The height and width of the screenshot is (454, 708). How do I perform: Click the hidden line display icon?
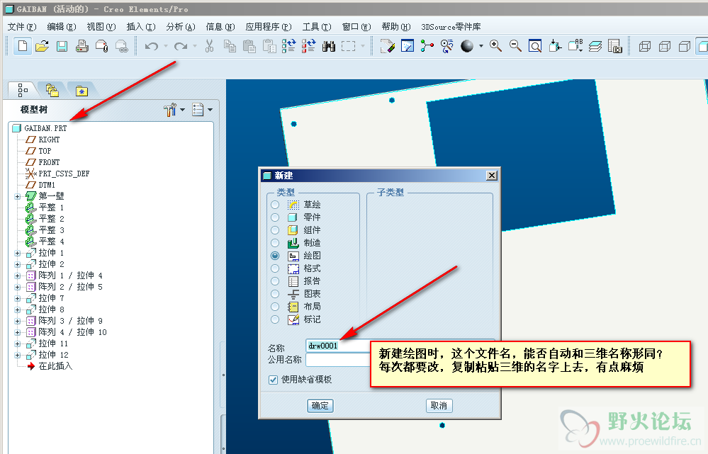tap(665, 46)
